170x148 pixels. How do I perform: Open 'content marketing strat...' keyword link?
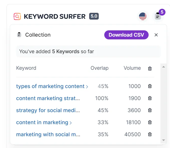(x=48, y=98)
